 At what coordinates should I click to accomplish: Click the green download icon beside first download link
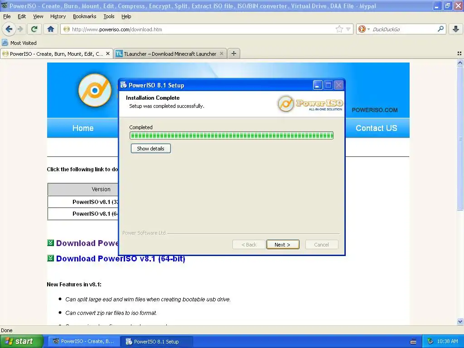[51, 243]
